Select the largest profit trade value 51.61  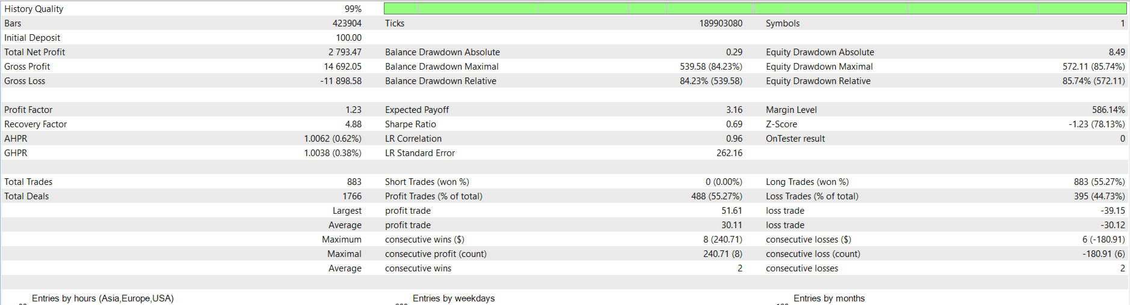(732, 211)
